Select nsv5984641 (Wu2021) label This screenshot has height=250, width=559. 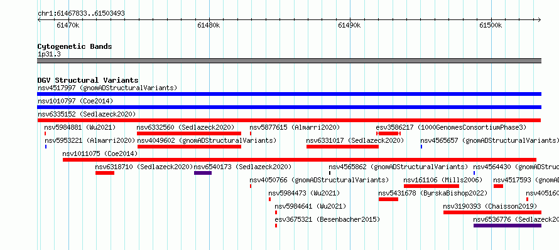310,206
